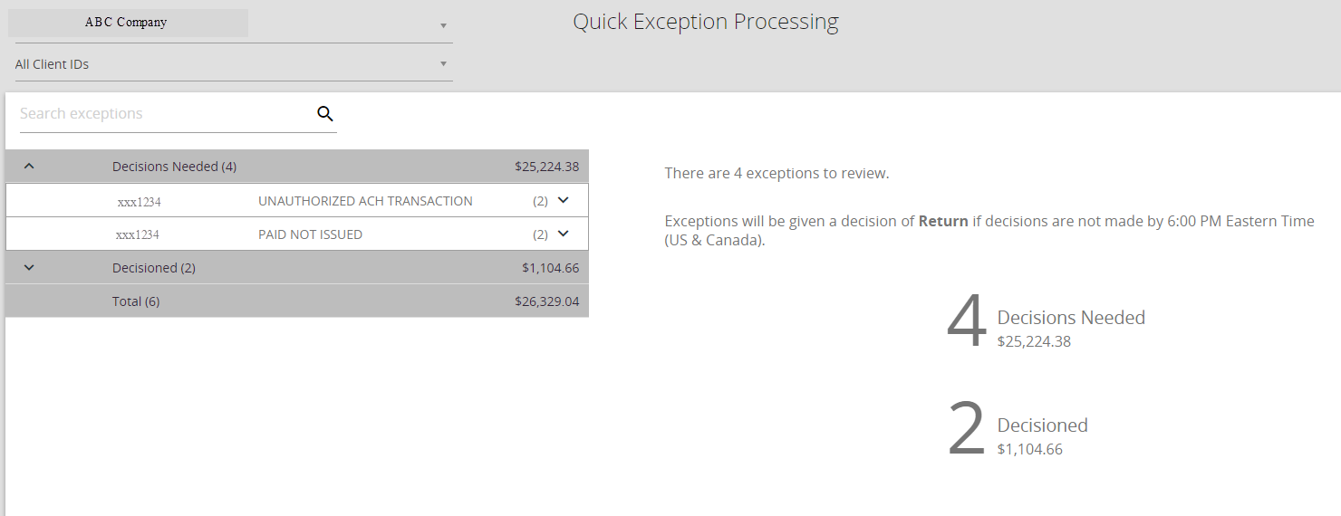Click account xxx1234 in the first exception row
This screenshot has height=516, width=1341.
[139, 202]
